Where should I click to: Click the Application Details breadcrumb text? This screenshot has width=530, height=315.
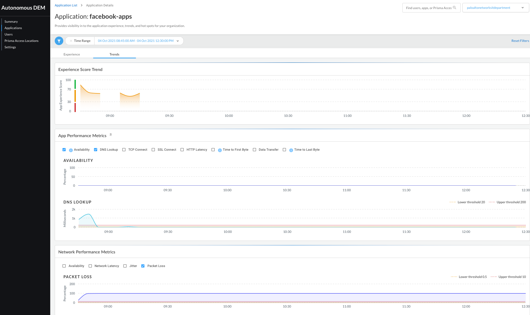(x=100, y=5)
